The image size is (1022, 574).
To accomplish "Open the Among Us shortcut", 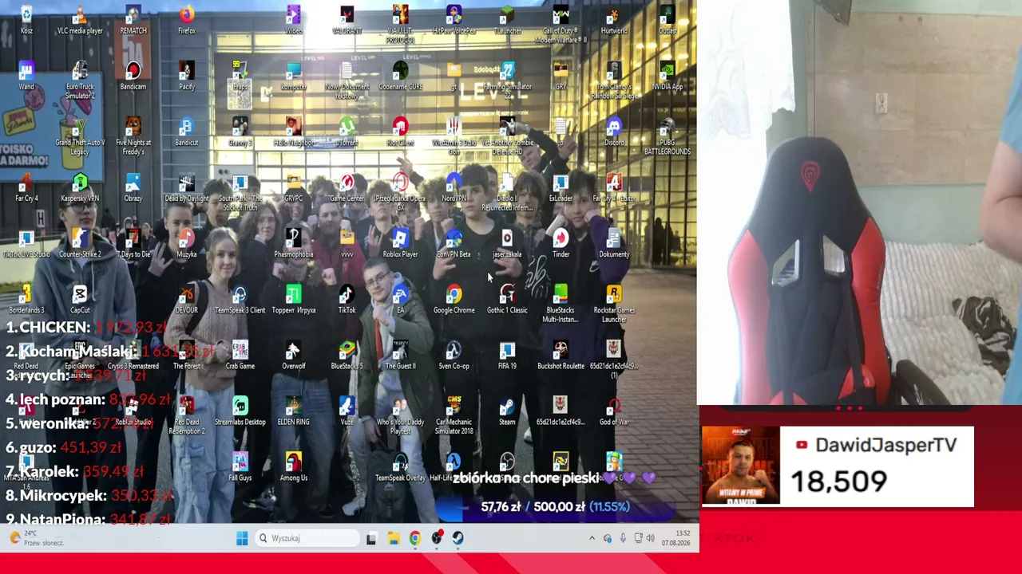I will (294, 467).
